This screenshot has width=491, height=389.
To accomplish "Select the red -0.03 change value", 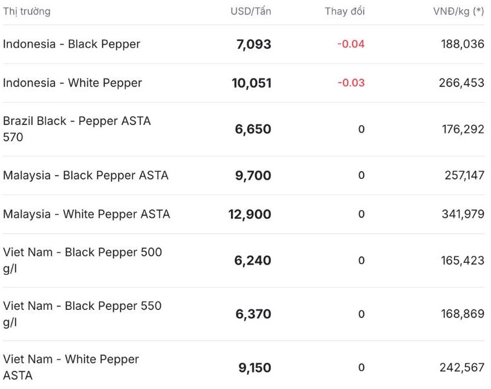I will pos(351,83).
